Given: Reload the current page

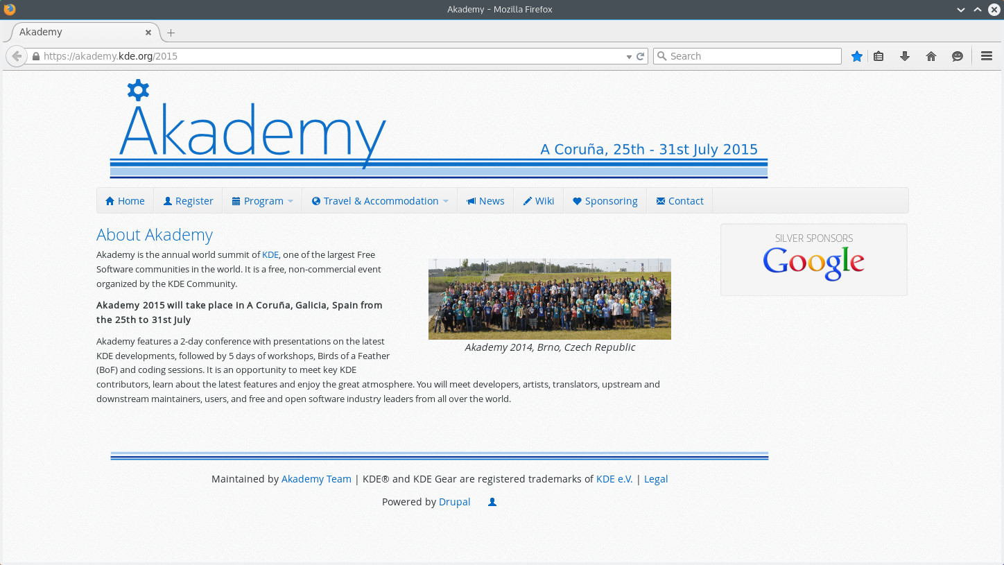Looking at the screenshot, I should pos(641,56).
